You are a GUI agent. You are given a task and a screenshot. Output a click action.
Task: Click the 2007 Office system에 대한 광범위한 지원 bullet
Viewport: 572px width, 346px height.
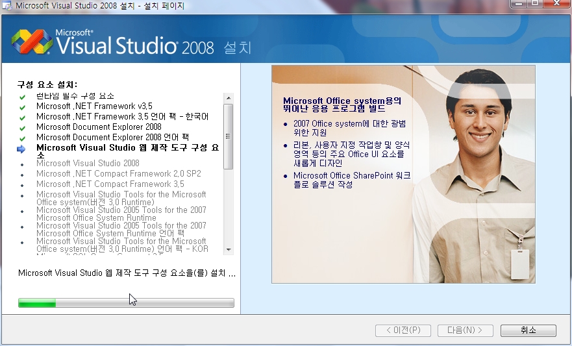coord(349,128)
